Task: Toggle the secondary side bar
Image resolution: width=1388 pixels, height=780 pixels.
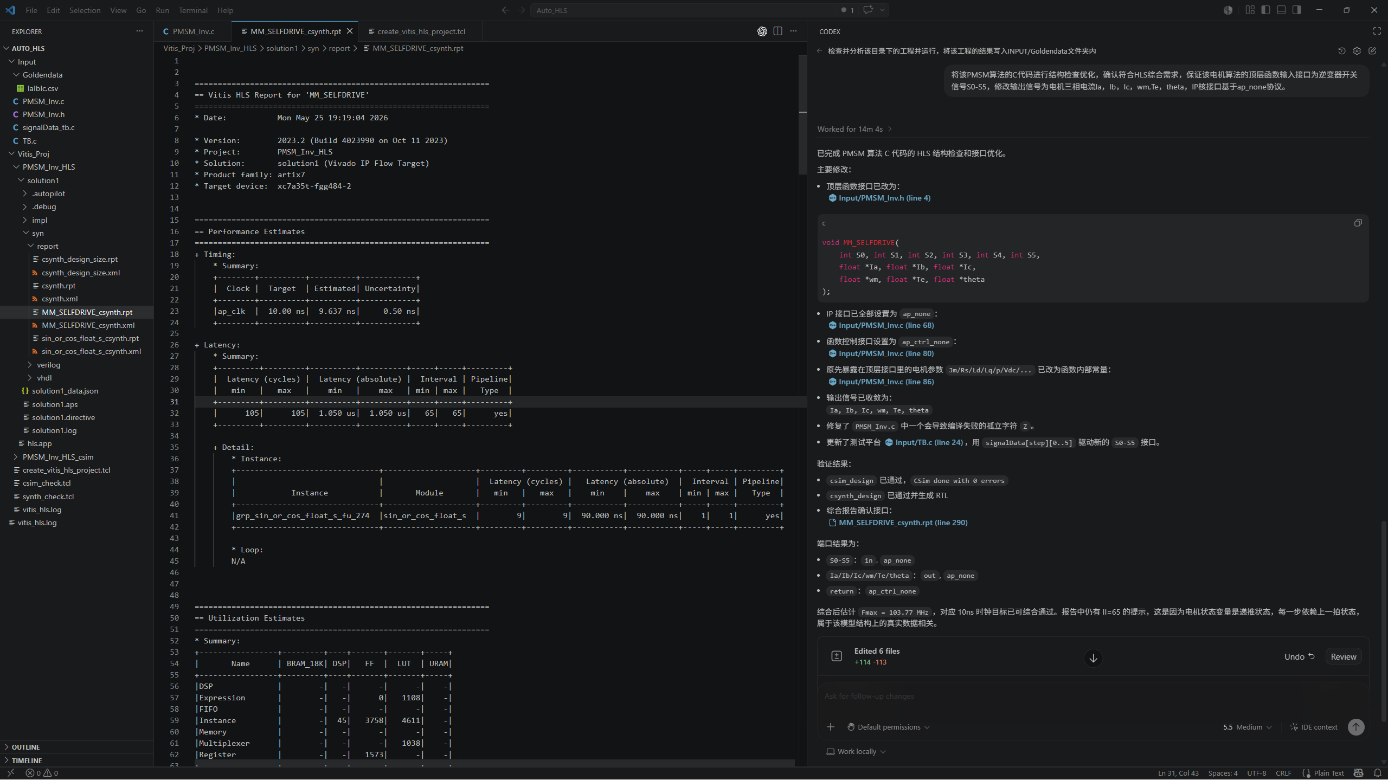Action: coord(1297,10)
